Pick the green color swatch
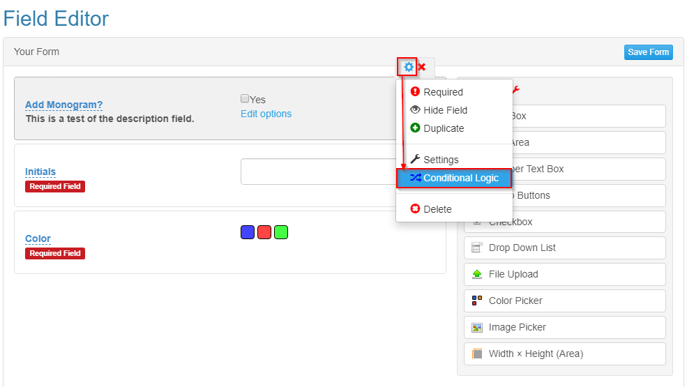The image size is (687, 387). point(281,232)
